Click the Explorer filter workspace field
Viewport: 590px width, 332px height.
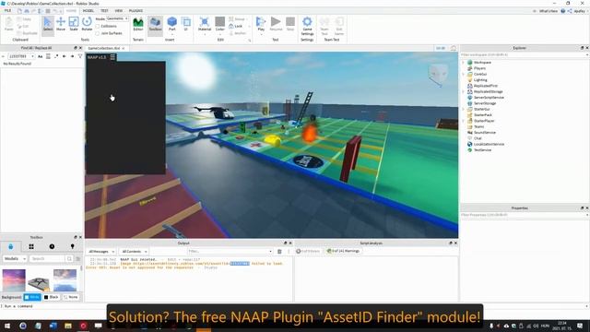(x=524, y=55)
